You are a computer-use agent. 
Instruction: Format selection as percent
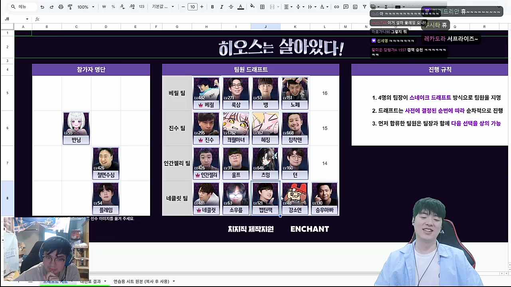coord(113,7)
